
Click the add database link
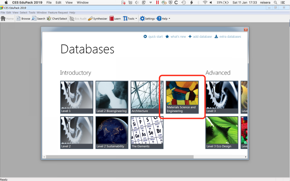[x=200, y=37]
